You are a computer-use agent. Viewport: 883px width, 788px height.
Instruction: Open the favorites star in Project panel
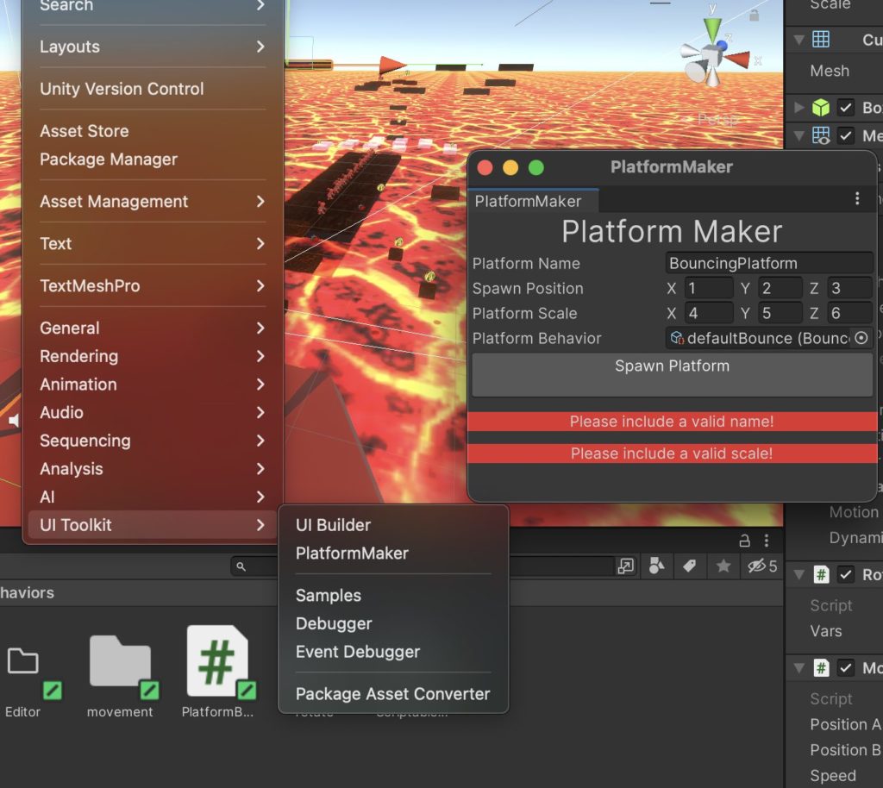click(x=723, y=566)
